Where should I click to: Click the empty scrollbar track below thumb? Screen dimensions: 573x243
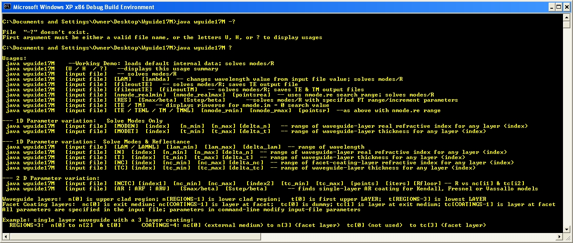tap(566, 130)
